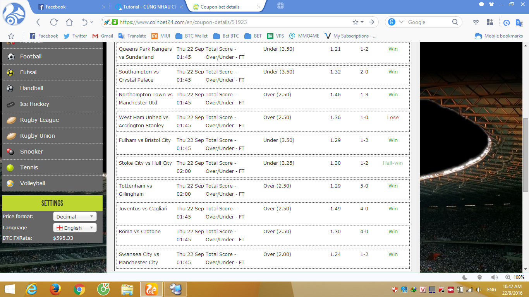Launch Firefox from the taskbar
This screenshot has height=297, width=529.
tap(55, 289)
